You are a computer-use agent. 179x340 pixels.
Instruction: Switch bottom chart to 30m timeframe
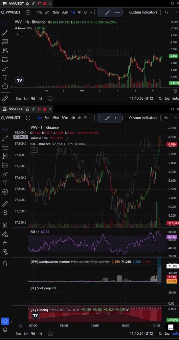(x=65, y=118)
